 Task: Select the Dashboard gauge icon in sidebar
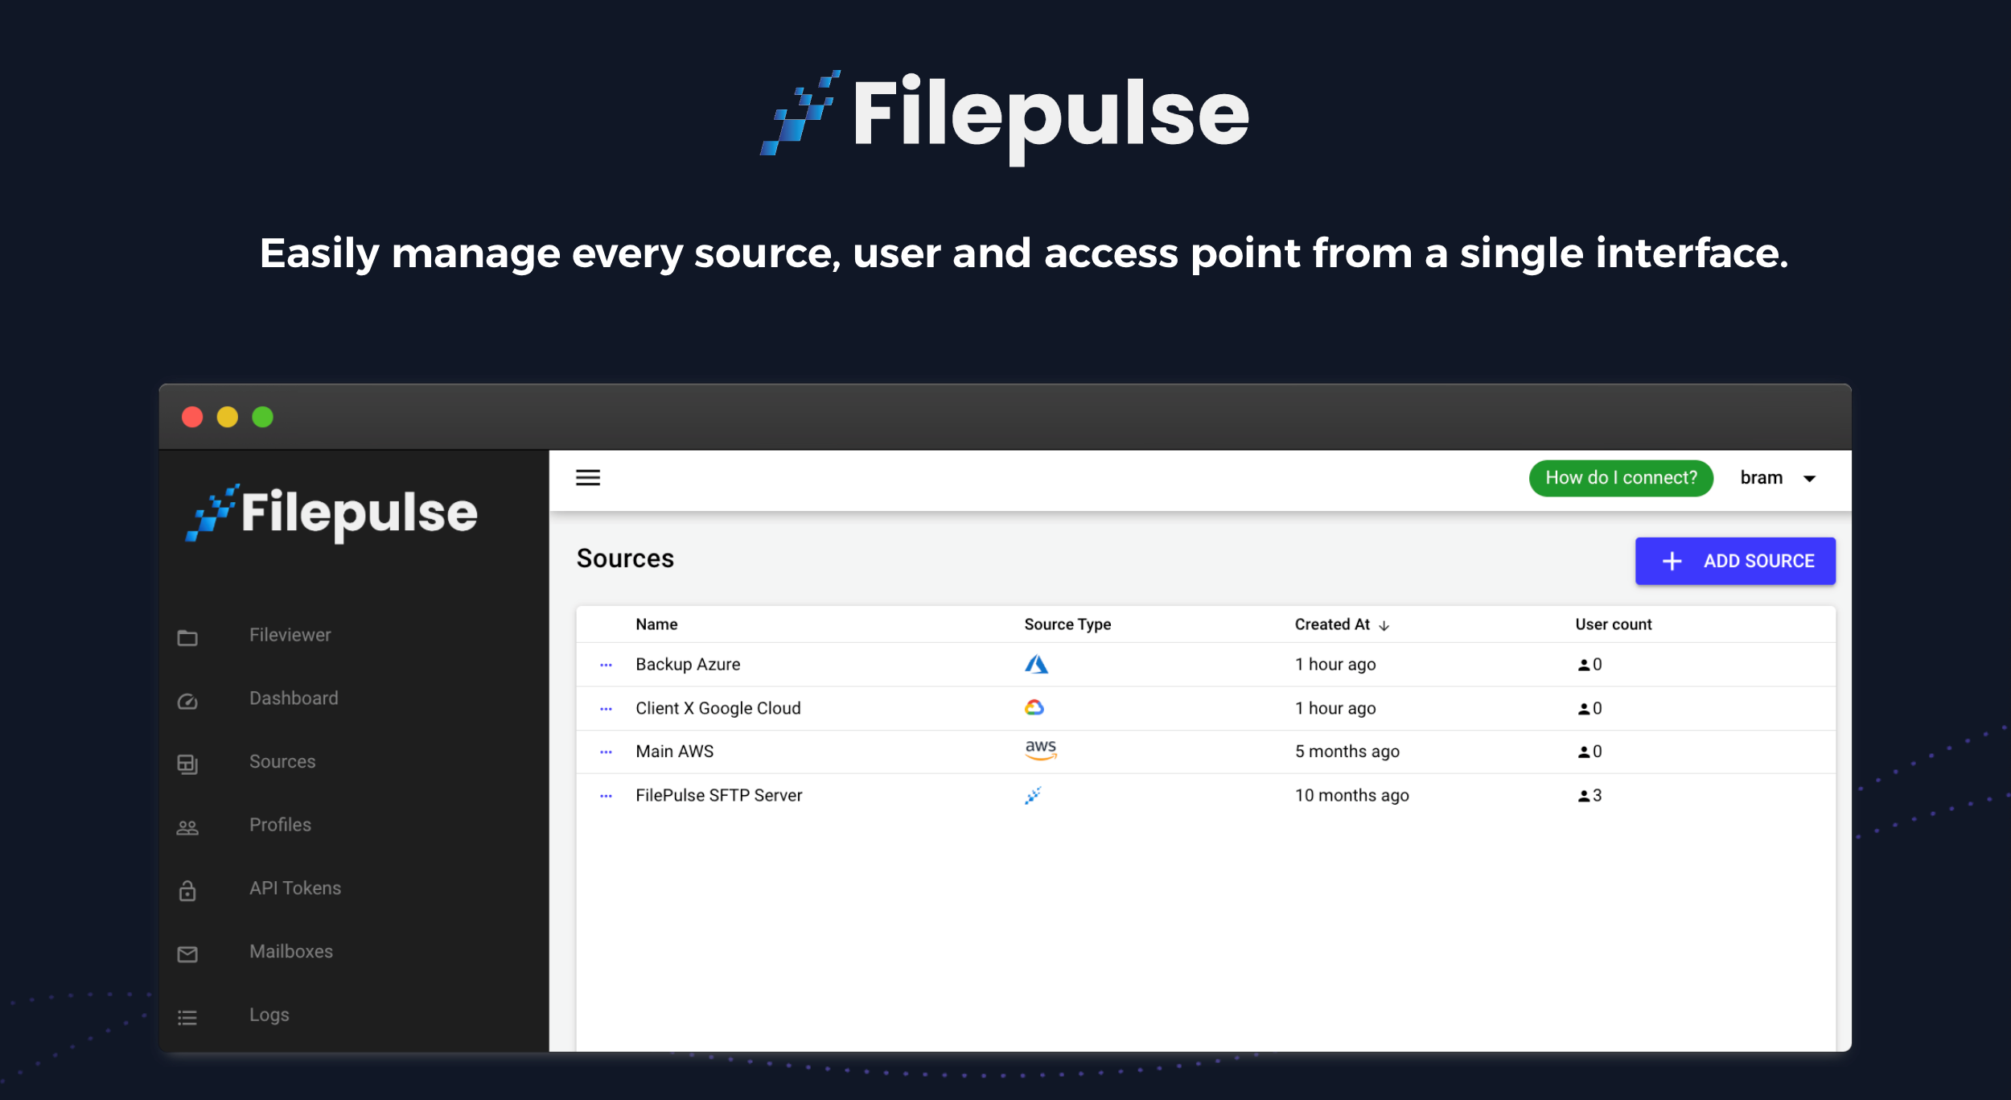pos(187,702)
